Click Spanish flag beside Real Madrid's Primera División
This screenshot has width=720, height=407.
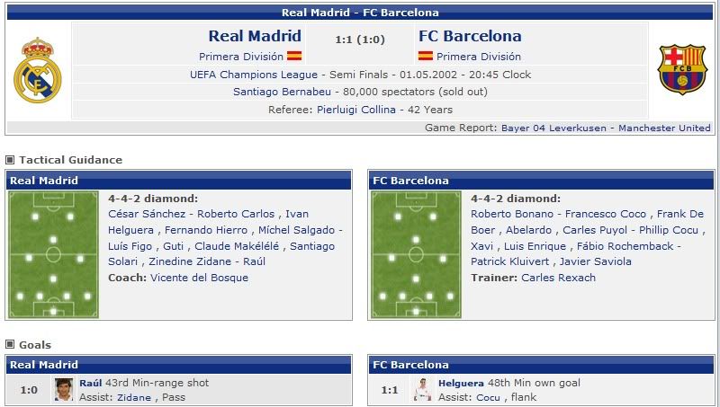[294, 56]
